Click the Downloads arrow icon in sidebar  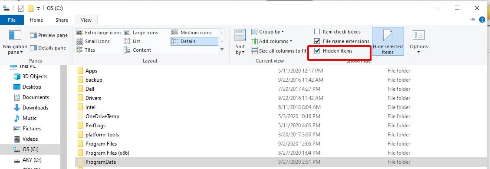pyautogui.click(x=17, y=108)
